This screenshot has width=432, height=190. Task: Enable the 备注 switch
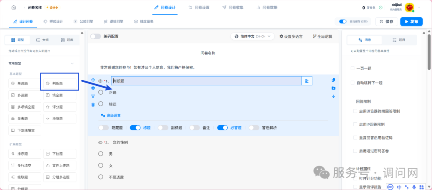(194, 127)
